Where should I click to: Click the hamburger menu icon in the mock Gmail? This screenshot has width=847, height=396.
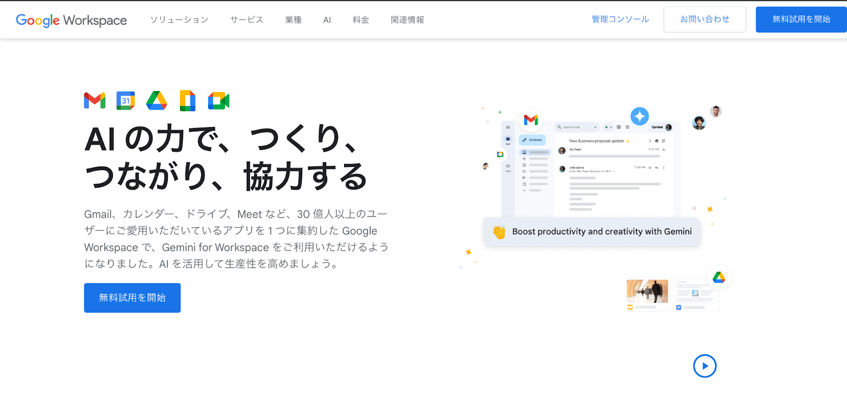(x=508, y=127)
